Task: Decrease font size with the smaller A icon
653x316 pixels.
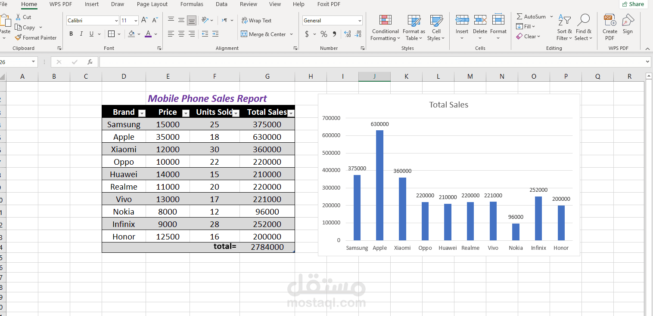Action: pos(155,20)
